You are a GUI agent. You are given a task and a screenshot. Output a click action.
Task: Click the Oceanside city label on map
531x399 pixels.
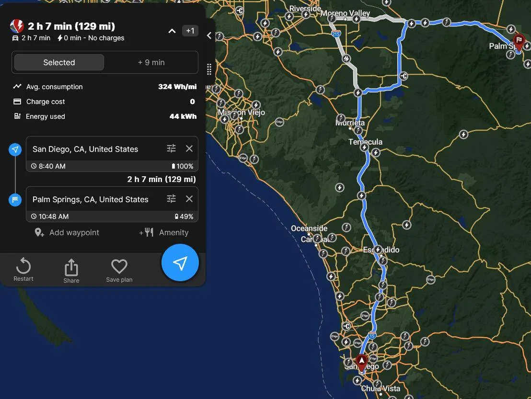[309, 228]
